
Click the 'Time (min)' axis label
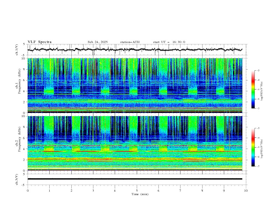(140, 194)
